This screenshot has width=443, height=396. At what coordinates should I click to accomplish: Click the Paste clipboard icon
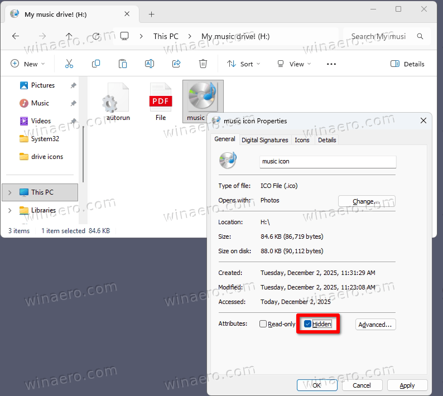click(x=123, y=64)
